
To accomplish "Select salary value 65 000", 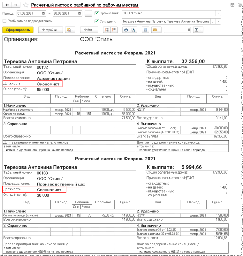I will (43, 90).
